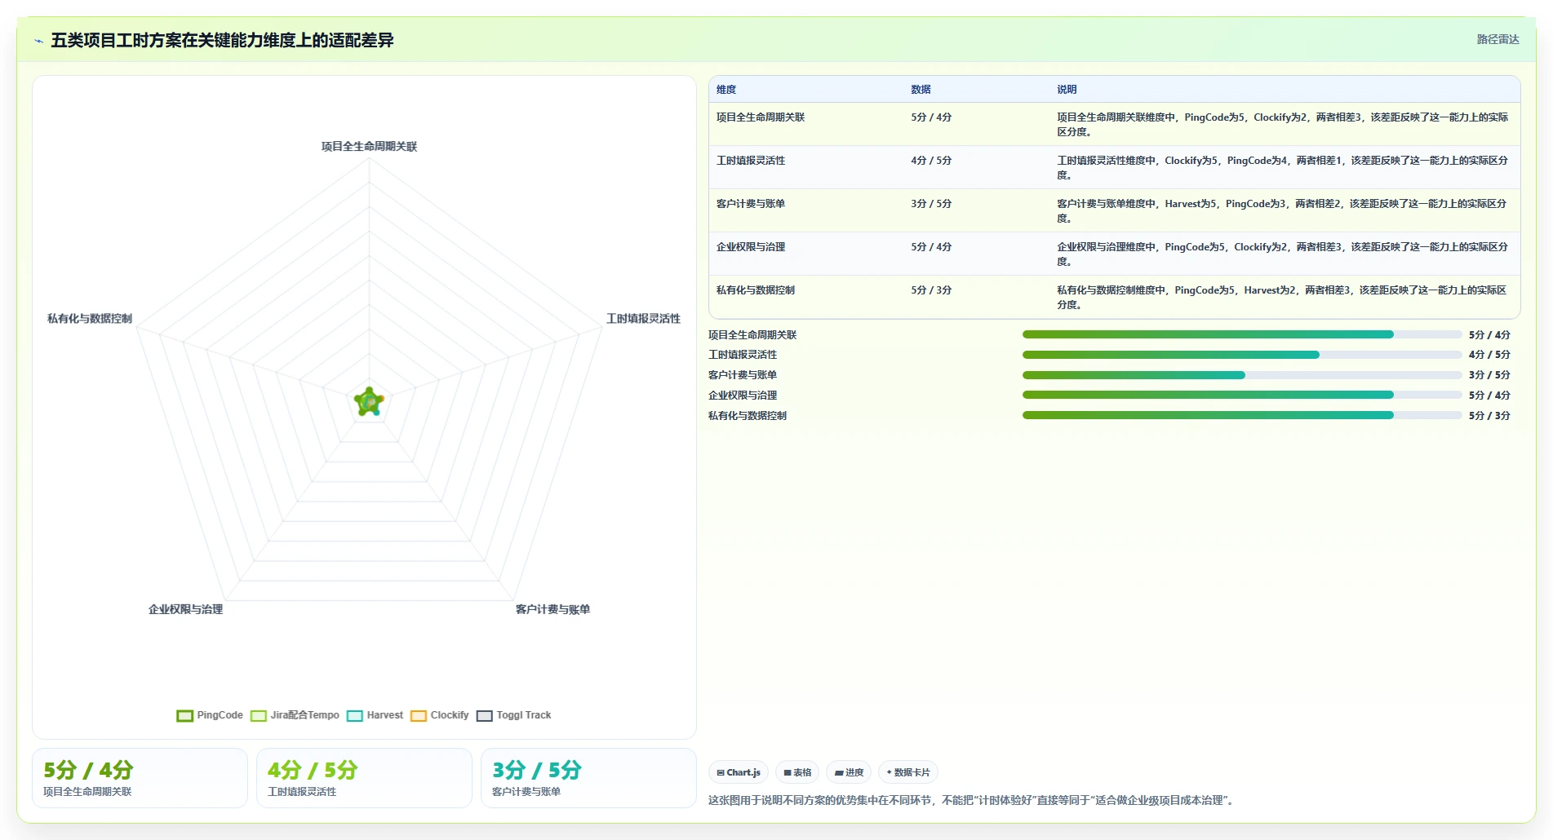Viewport: 1553px width, 840px height.
Task: Click progress bar for 客户计费与账单
Action: 1242,375
